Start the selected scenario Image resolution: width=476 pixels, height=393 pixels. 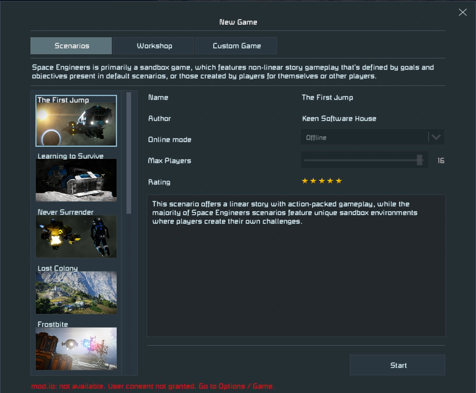point(397,365)
